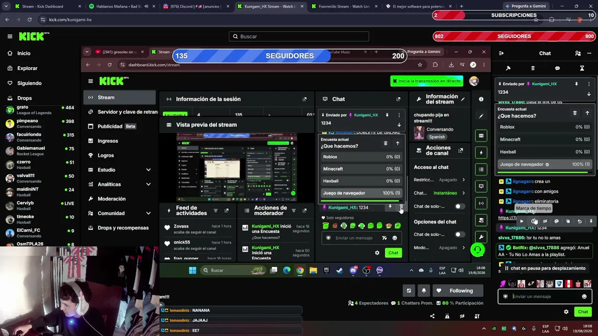
Task: Click the notification bell beside the Following button
Action: [424, 291]
